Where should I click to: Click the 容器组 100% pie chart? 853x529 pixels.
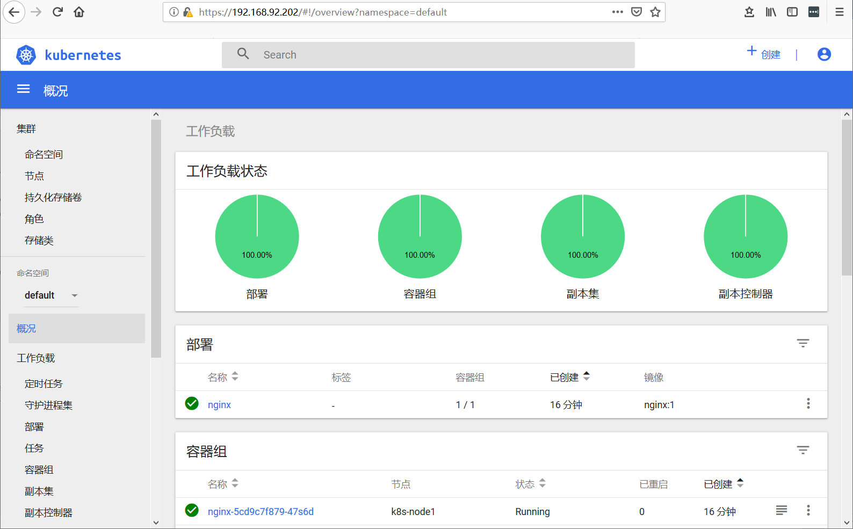[420, 236]
